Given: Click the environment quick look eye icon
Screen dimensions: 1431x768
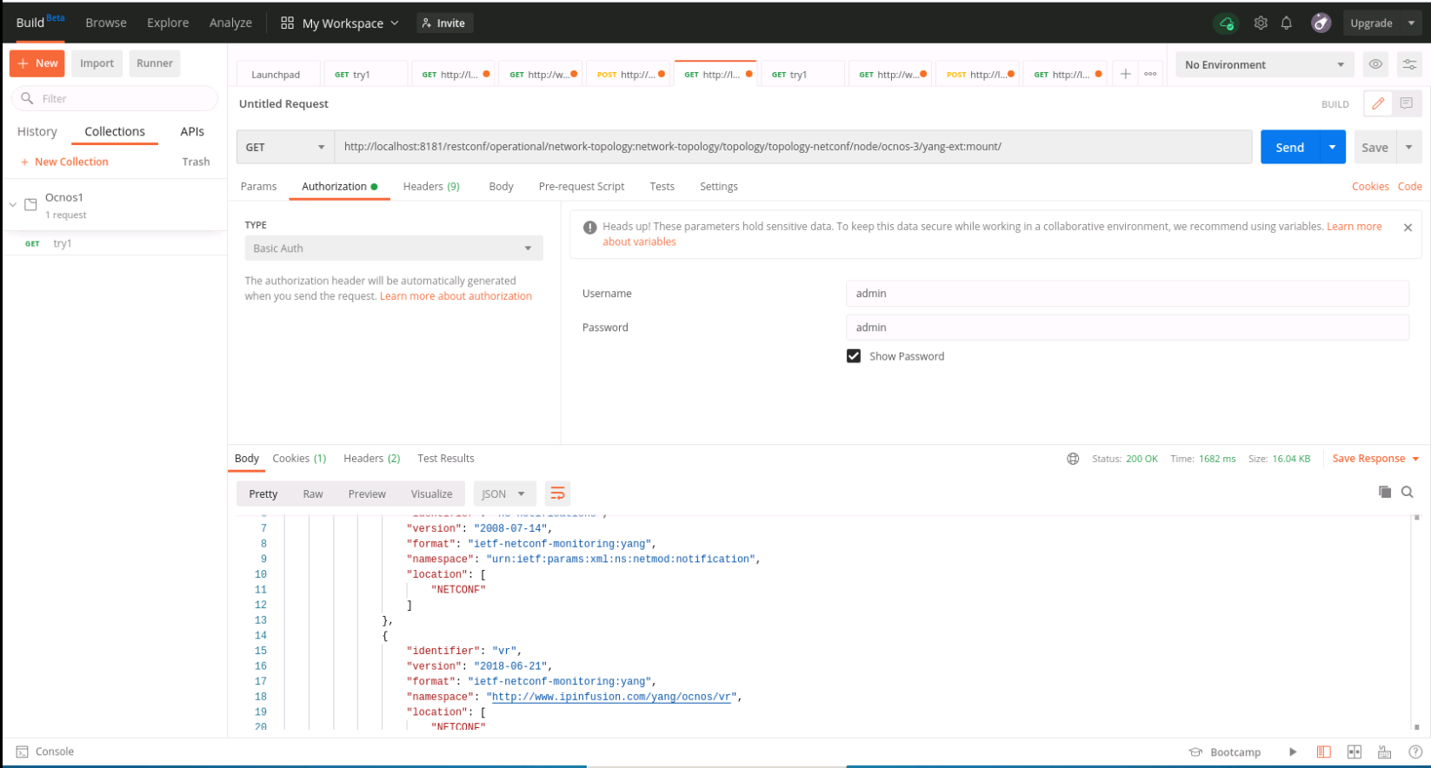Looking at the screenshot, I should [1374, 64].
